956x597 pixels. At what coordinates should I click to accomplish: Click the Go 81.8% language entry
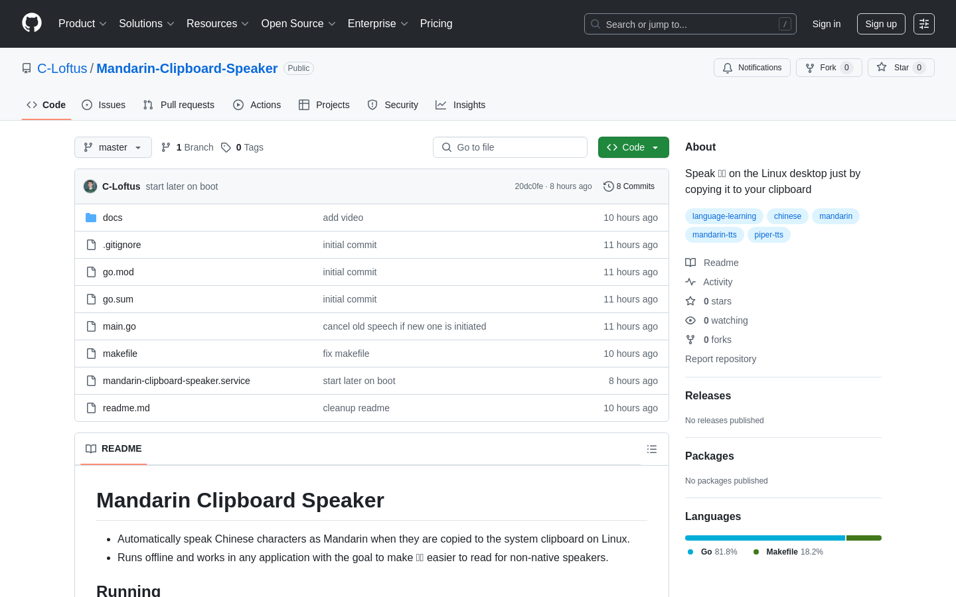click(x=712, y=552)
